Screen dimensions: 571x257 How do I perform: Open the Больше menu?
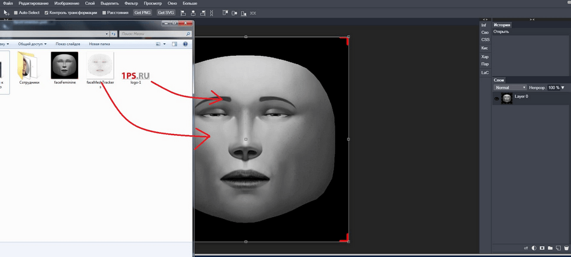[x=190, y=3]
